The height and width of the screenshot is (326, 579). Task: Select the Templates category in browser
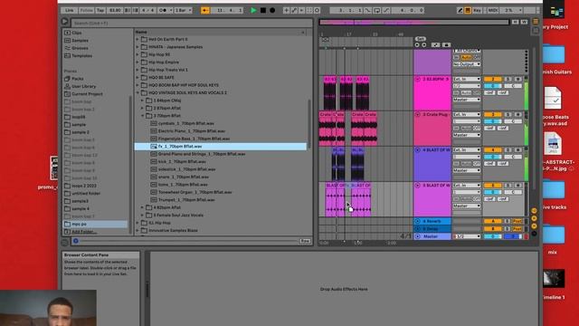point(81,56)
